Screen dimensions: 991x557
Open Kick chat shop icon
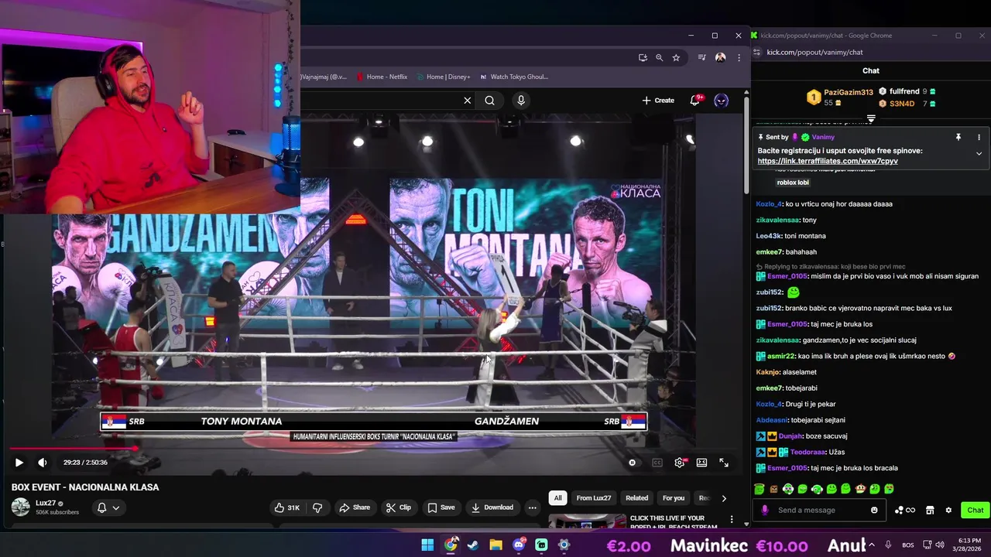[930, 510]
